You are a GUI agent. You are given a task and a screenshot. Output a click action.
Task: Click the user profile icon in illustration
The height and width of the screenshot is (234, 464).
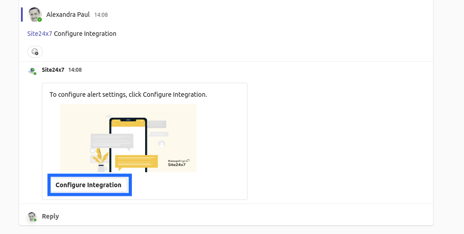161,144
